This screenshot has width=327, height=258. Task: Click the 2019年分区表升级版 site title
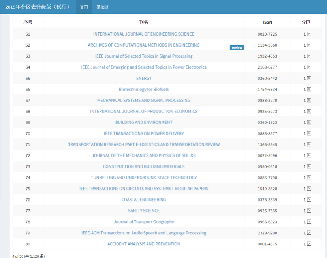click(x=38, y=7)
